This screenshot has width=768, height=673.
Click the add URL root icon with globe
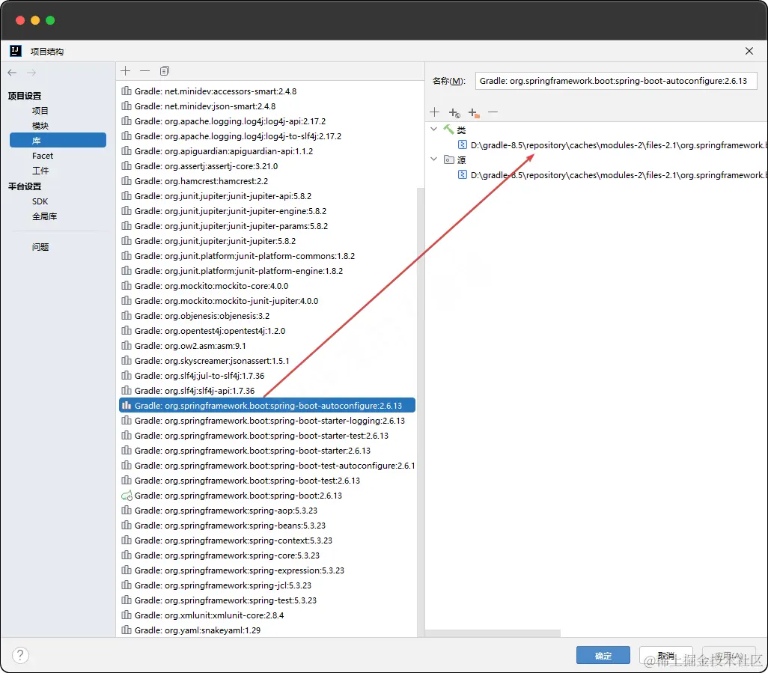pos(454,112)
